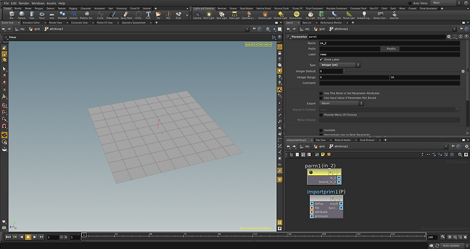470x249 pixels.
Task: Select the Curve shelf tool
Action: pyautogui.click(x=100, y=15)
